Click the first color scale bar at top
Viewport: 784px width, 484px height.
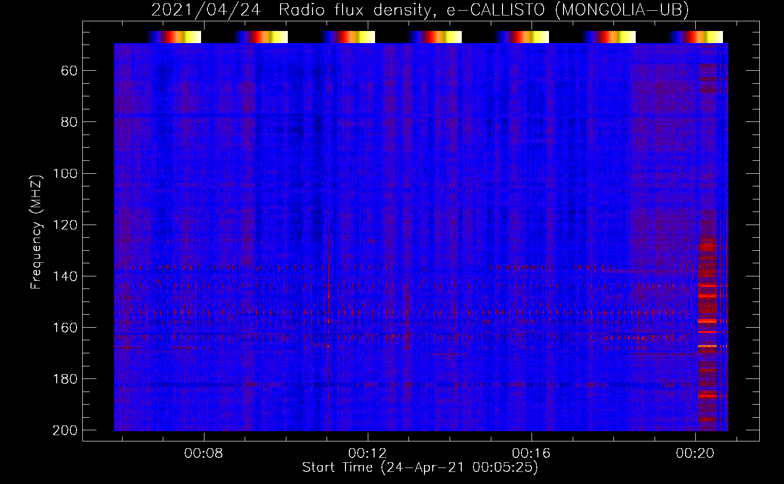174,37
